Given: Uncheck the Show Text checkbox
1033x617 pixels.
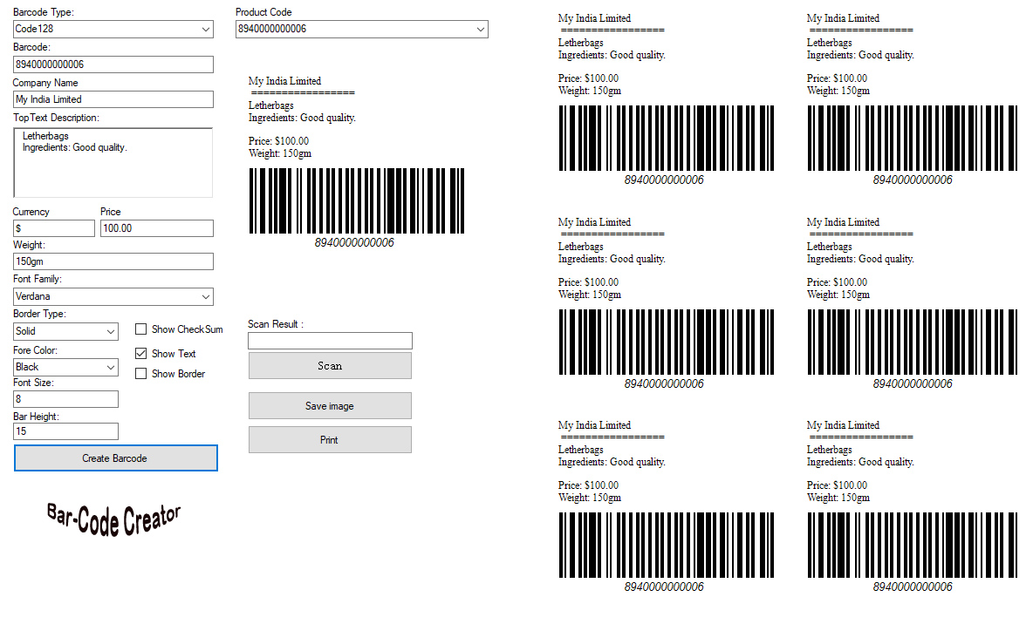Looking at the screenshot, I should [x=141, y=353].
